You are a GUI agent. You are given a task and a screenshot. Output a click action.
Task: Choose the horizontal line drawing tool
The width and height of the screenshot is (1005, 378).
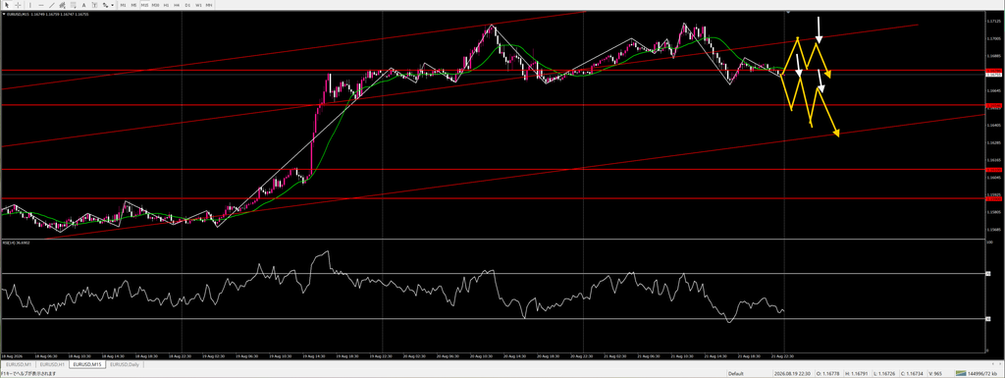(x=41, y=5)
